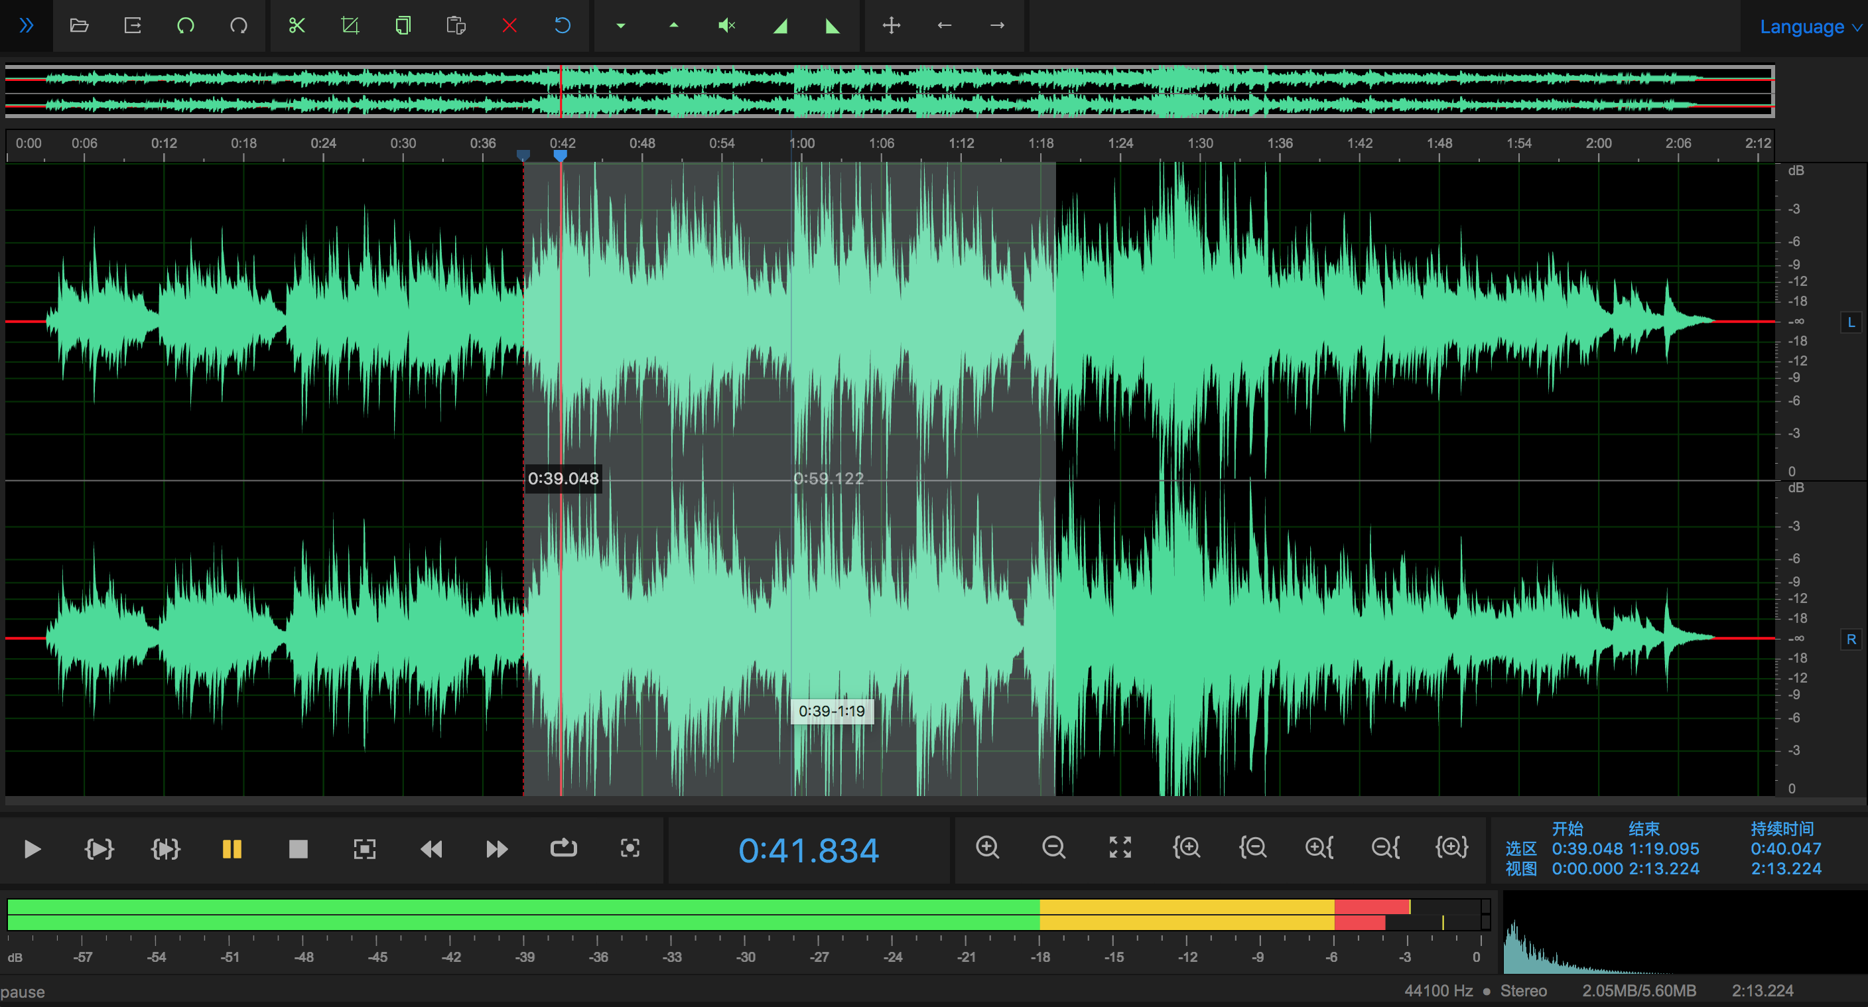
Task: Click the scissors cut icon
Action: [297, 26]
